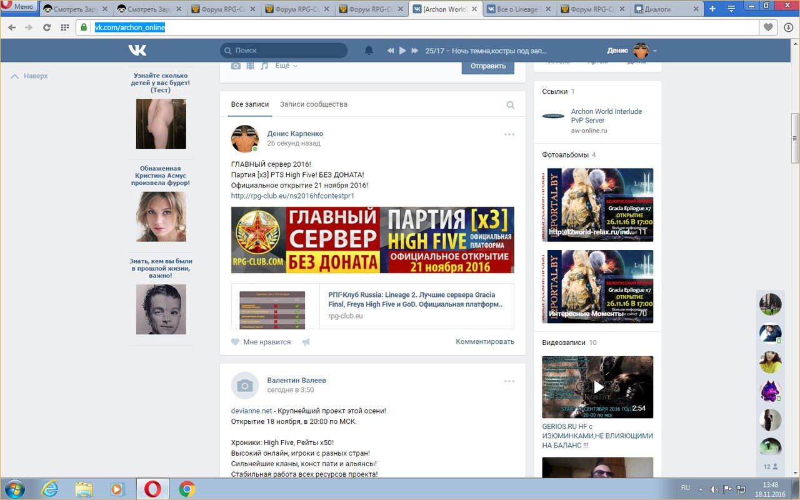The image size is (800, 500).
Task: Click Знать, кем вы были ad
Action: (x=161, y=297)
